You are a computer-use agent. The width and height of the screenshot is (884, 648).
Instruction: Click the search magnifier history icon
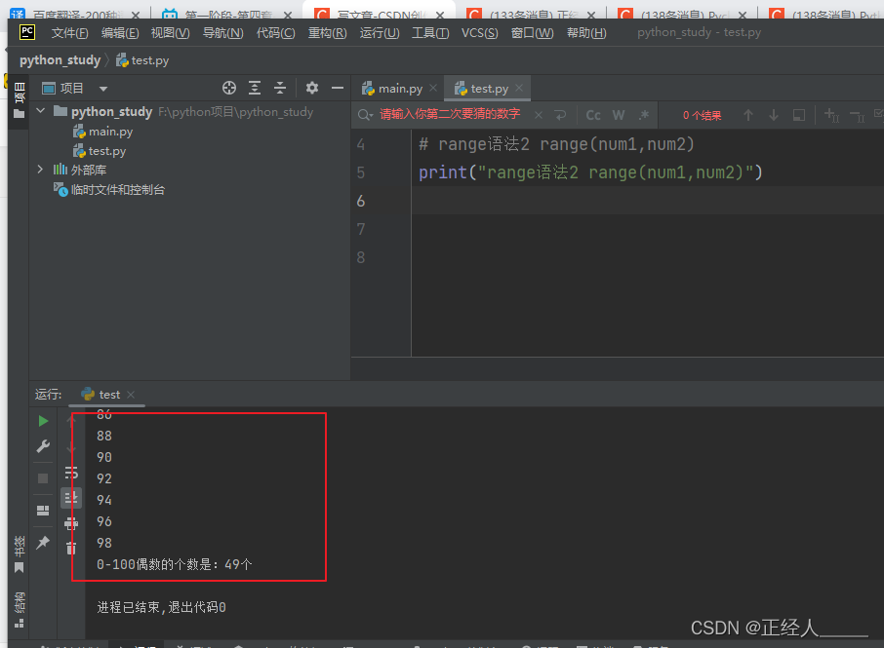[365, 115]
